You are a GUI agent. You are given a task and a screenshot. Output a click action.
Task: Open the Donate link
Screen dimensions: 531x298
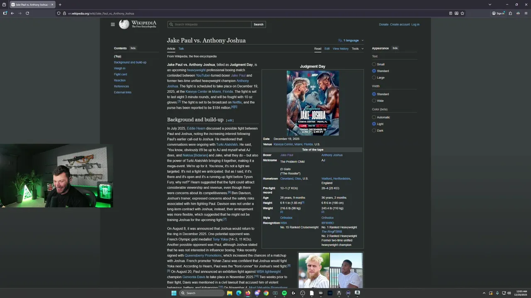[384, 24]
